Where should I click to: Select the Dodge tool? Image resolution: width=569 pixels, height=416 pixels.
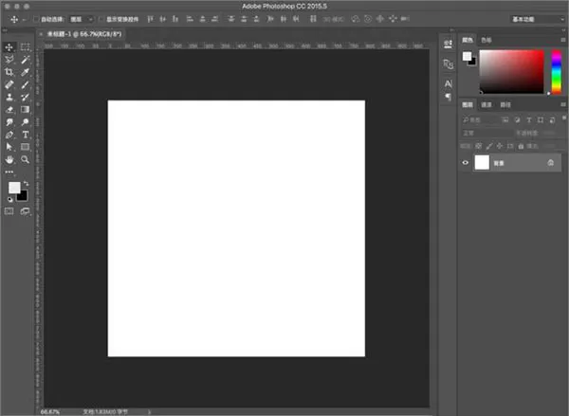(25, 122)
